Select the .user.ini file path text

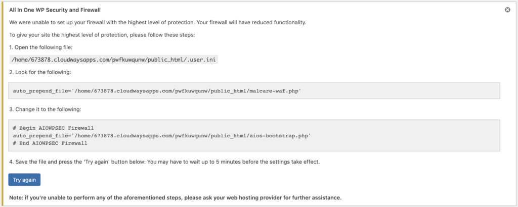click(114, 60)
